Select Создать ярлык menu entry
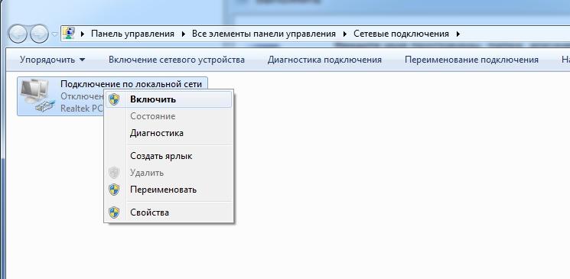The width and height of the screenshot is (570, 279). click(168, 156)
